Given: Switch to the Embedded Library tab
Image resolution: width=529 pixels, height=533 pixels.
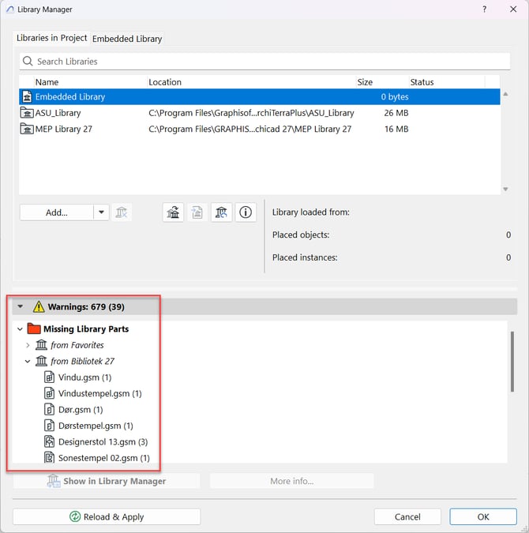Looking at the screenshot, I should [127, 38].
